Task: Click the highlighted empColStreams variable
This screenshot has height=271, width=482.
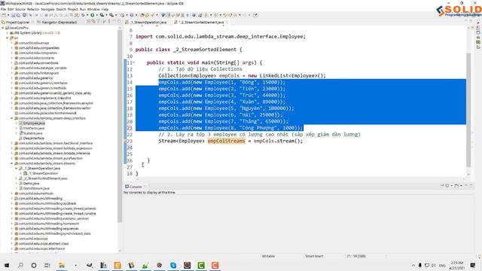Action: click(x=226, y=141)
